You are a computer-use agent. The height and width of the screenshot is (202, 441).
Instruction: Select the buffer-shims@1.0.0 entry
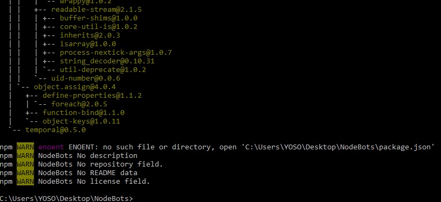coord(99,18)
